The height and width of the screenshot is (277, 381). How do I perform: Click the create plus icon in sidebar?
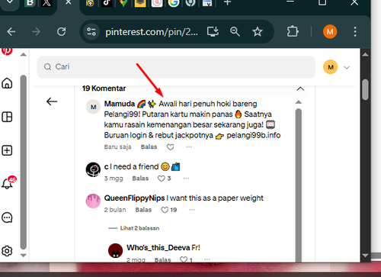[7, 150]
